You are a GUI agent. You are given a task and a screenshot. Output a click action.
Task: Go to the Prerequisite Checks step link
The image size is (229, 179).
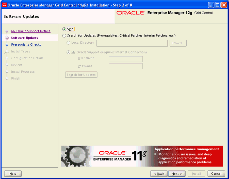26,45
